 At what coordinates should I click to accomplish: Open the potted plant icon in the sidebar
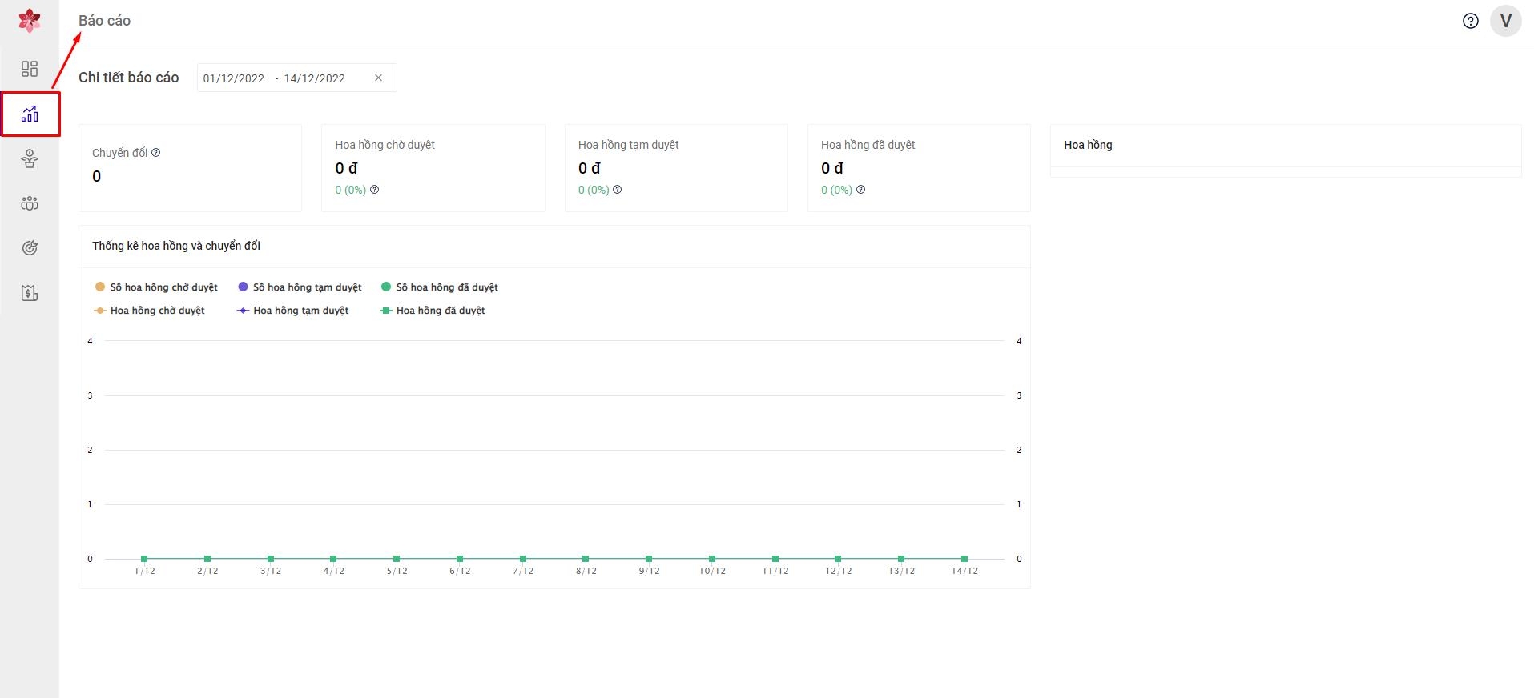coord(30,159)
